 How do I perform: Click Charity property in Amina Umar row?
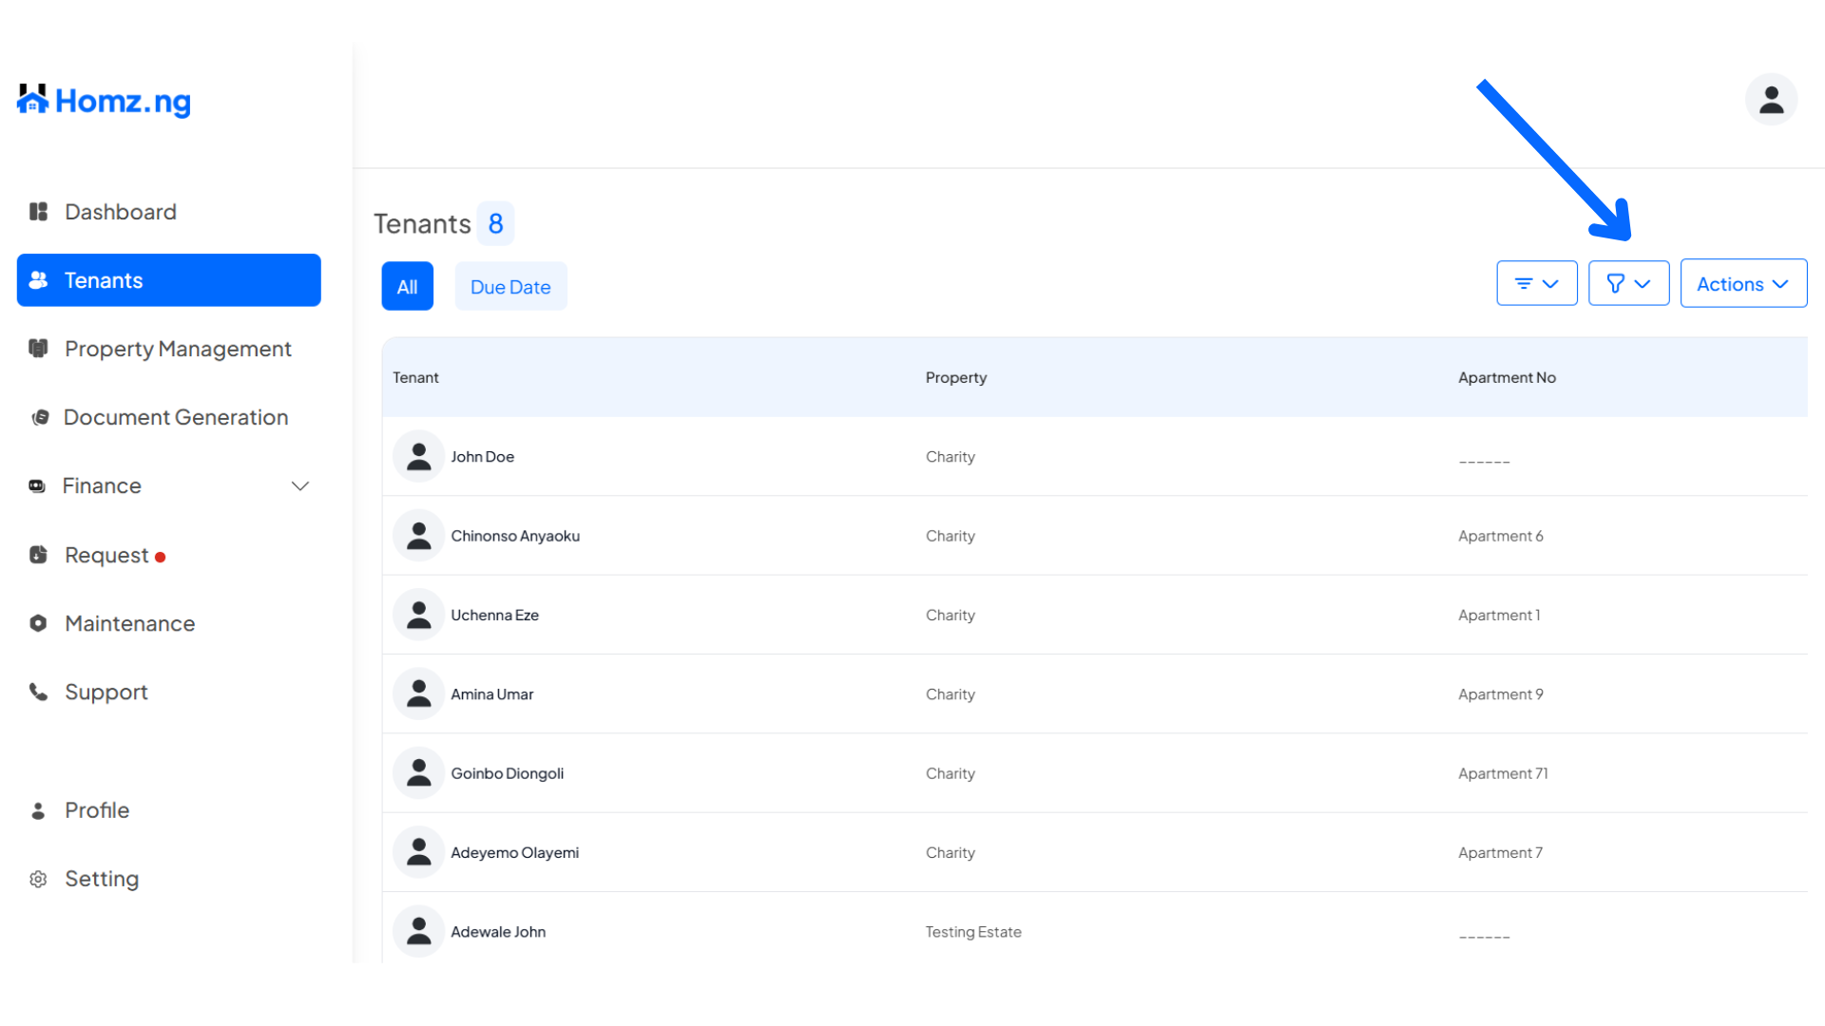(951, 694)
